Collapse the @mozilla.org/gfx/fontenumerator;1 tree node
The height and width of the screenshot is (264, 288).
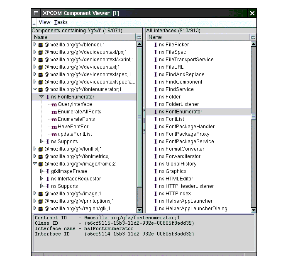pos(35,89)
